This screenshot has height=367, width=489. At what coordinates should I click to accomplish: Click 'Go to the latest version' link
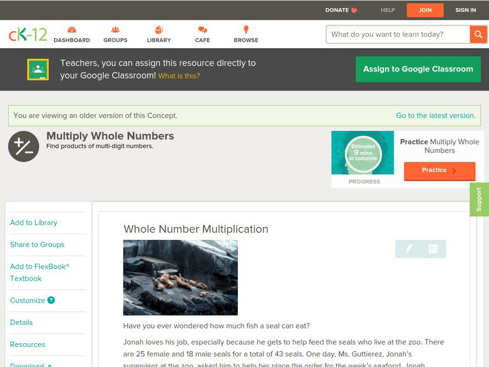436,116
